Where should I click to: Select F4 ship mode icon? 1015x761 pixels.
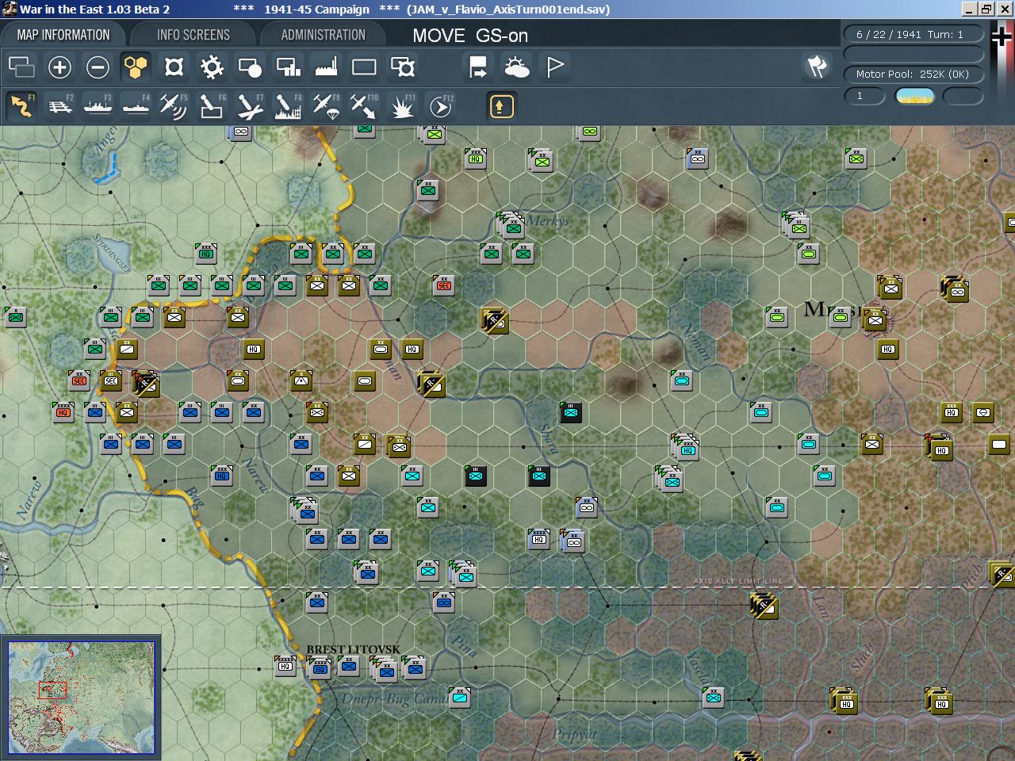click(x=136, y=105)
